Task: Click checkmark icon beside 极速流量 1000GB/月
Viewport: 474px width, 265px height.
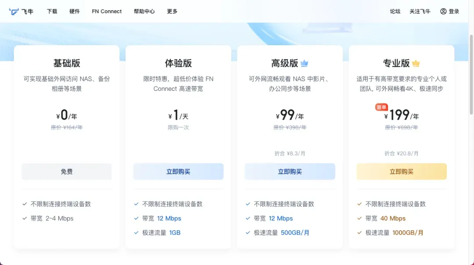Action: coord(359,233)
